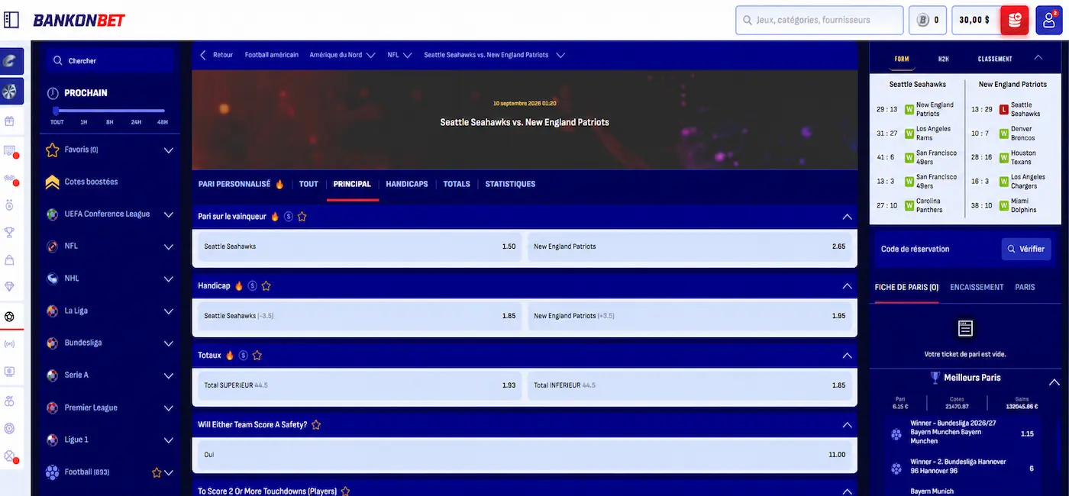Switch to the H2H tab
The width and height of the screenshot is (1069, 496).
944,59
